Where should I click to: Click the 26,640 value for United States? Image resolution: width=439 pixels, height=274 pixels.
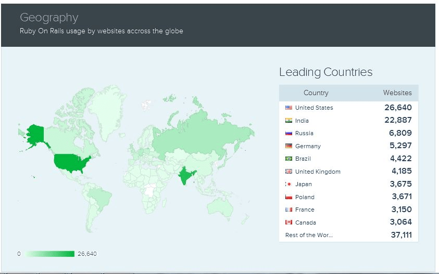(398, 107)
